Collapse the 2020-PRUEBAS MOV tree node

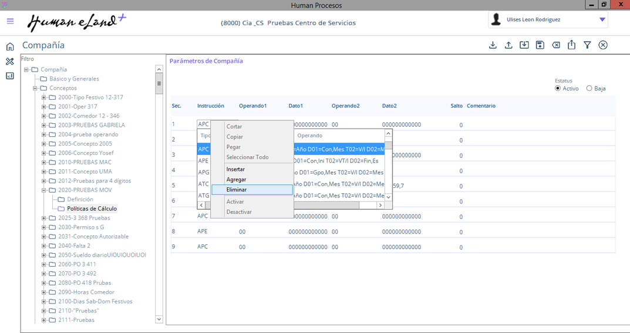click(x=44, y=190)
